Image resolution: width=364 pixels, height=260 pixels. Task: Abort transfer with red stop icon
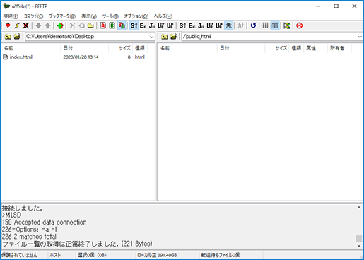coord(300,25)
